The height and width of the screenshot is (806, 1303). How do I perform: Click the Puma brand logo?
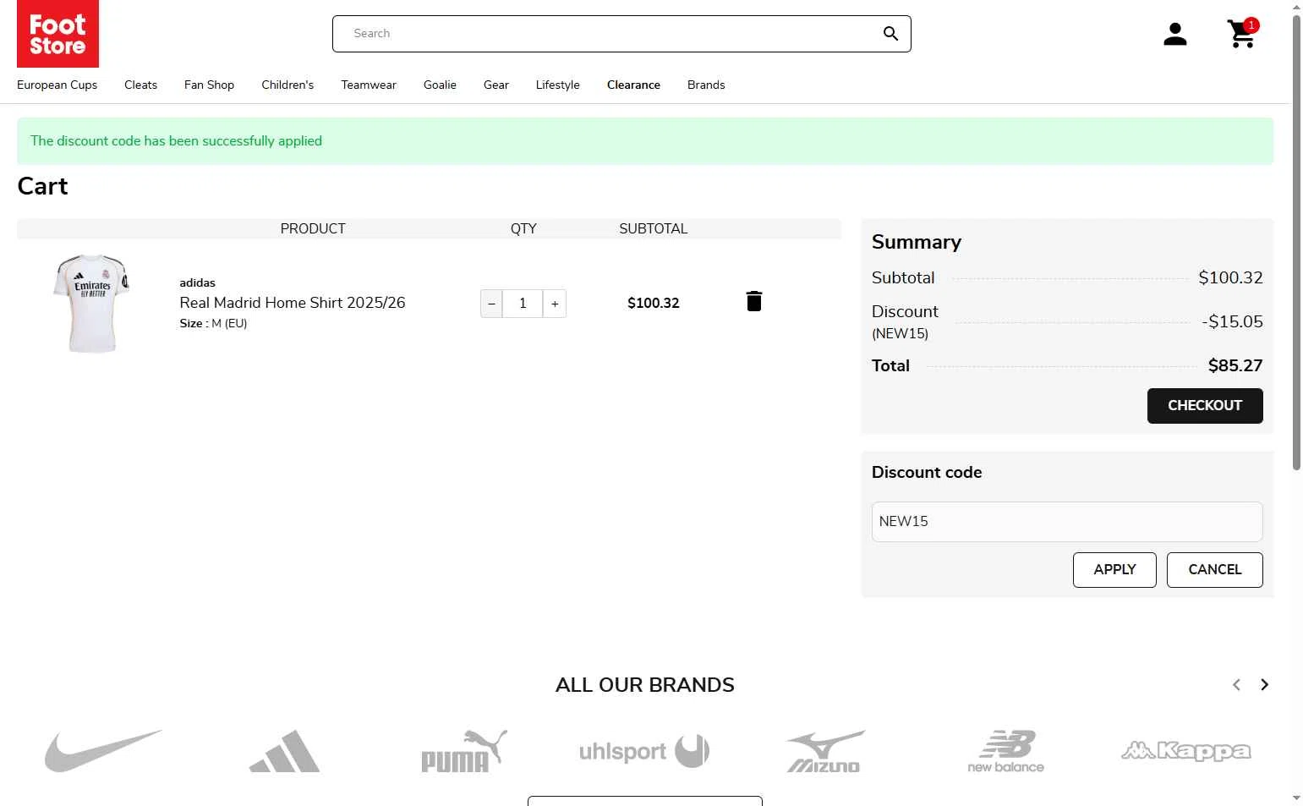coord(464,751)
